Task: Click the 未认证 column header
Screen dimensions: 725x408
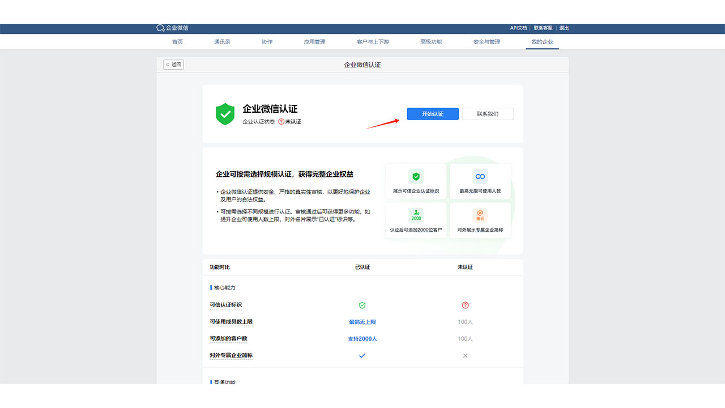Action: coord(465,267)
